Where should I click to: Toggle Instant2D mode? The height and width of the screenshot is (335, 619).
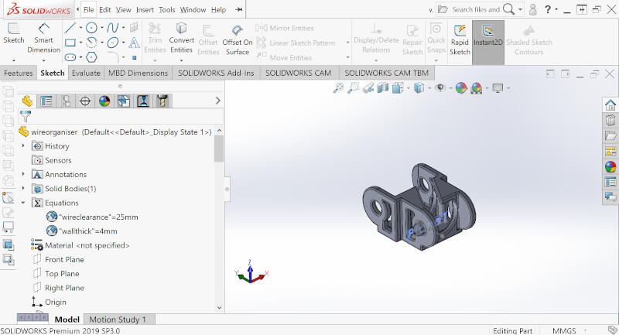click(488, 42)
